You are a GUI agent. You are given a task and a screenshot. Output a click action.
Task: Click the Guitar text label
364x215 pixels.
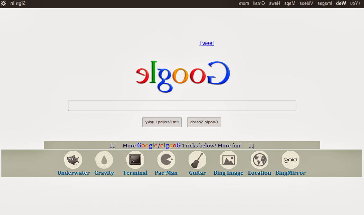point(197,173)
